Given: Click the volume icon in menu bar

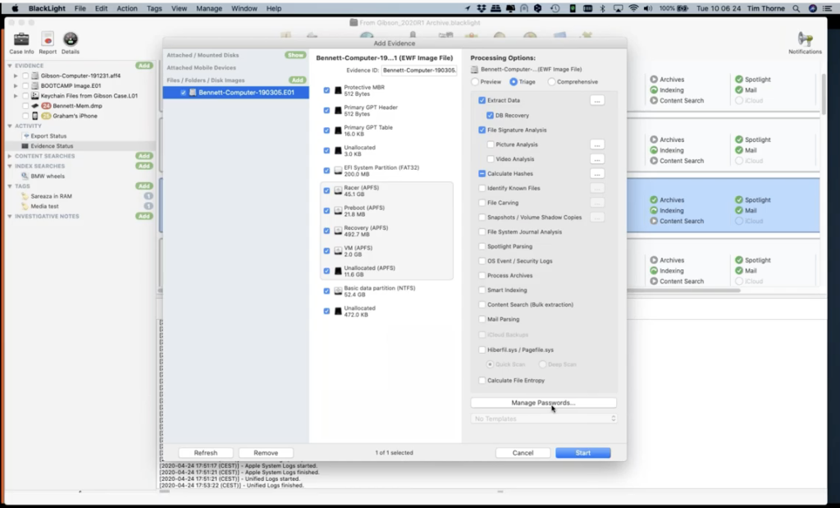Looking at the screenshot, I should coord(648,8).
